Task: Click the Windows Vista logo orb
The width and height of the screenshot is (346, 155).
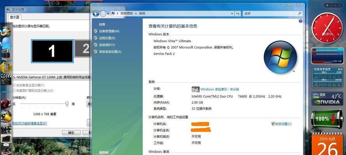Action: [x=280, y=57]
